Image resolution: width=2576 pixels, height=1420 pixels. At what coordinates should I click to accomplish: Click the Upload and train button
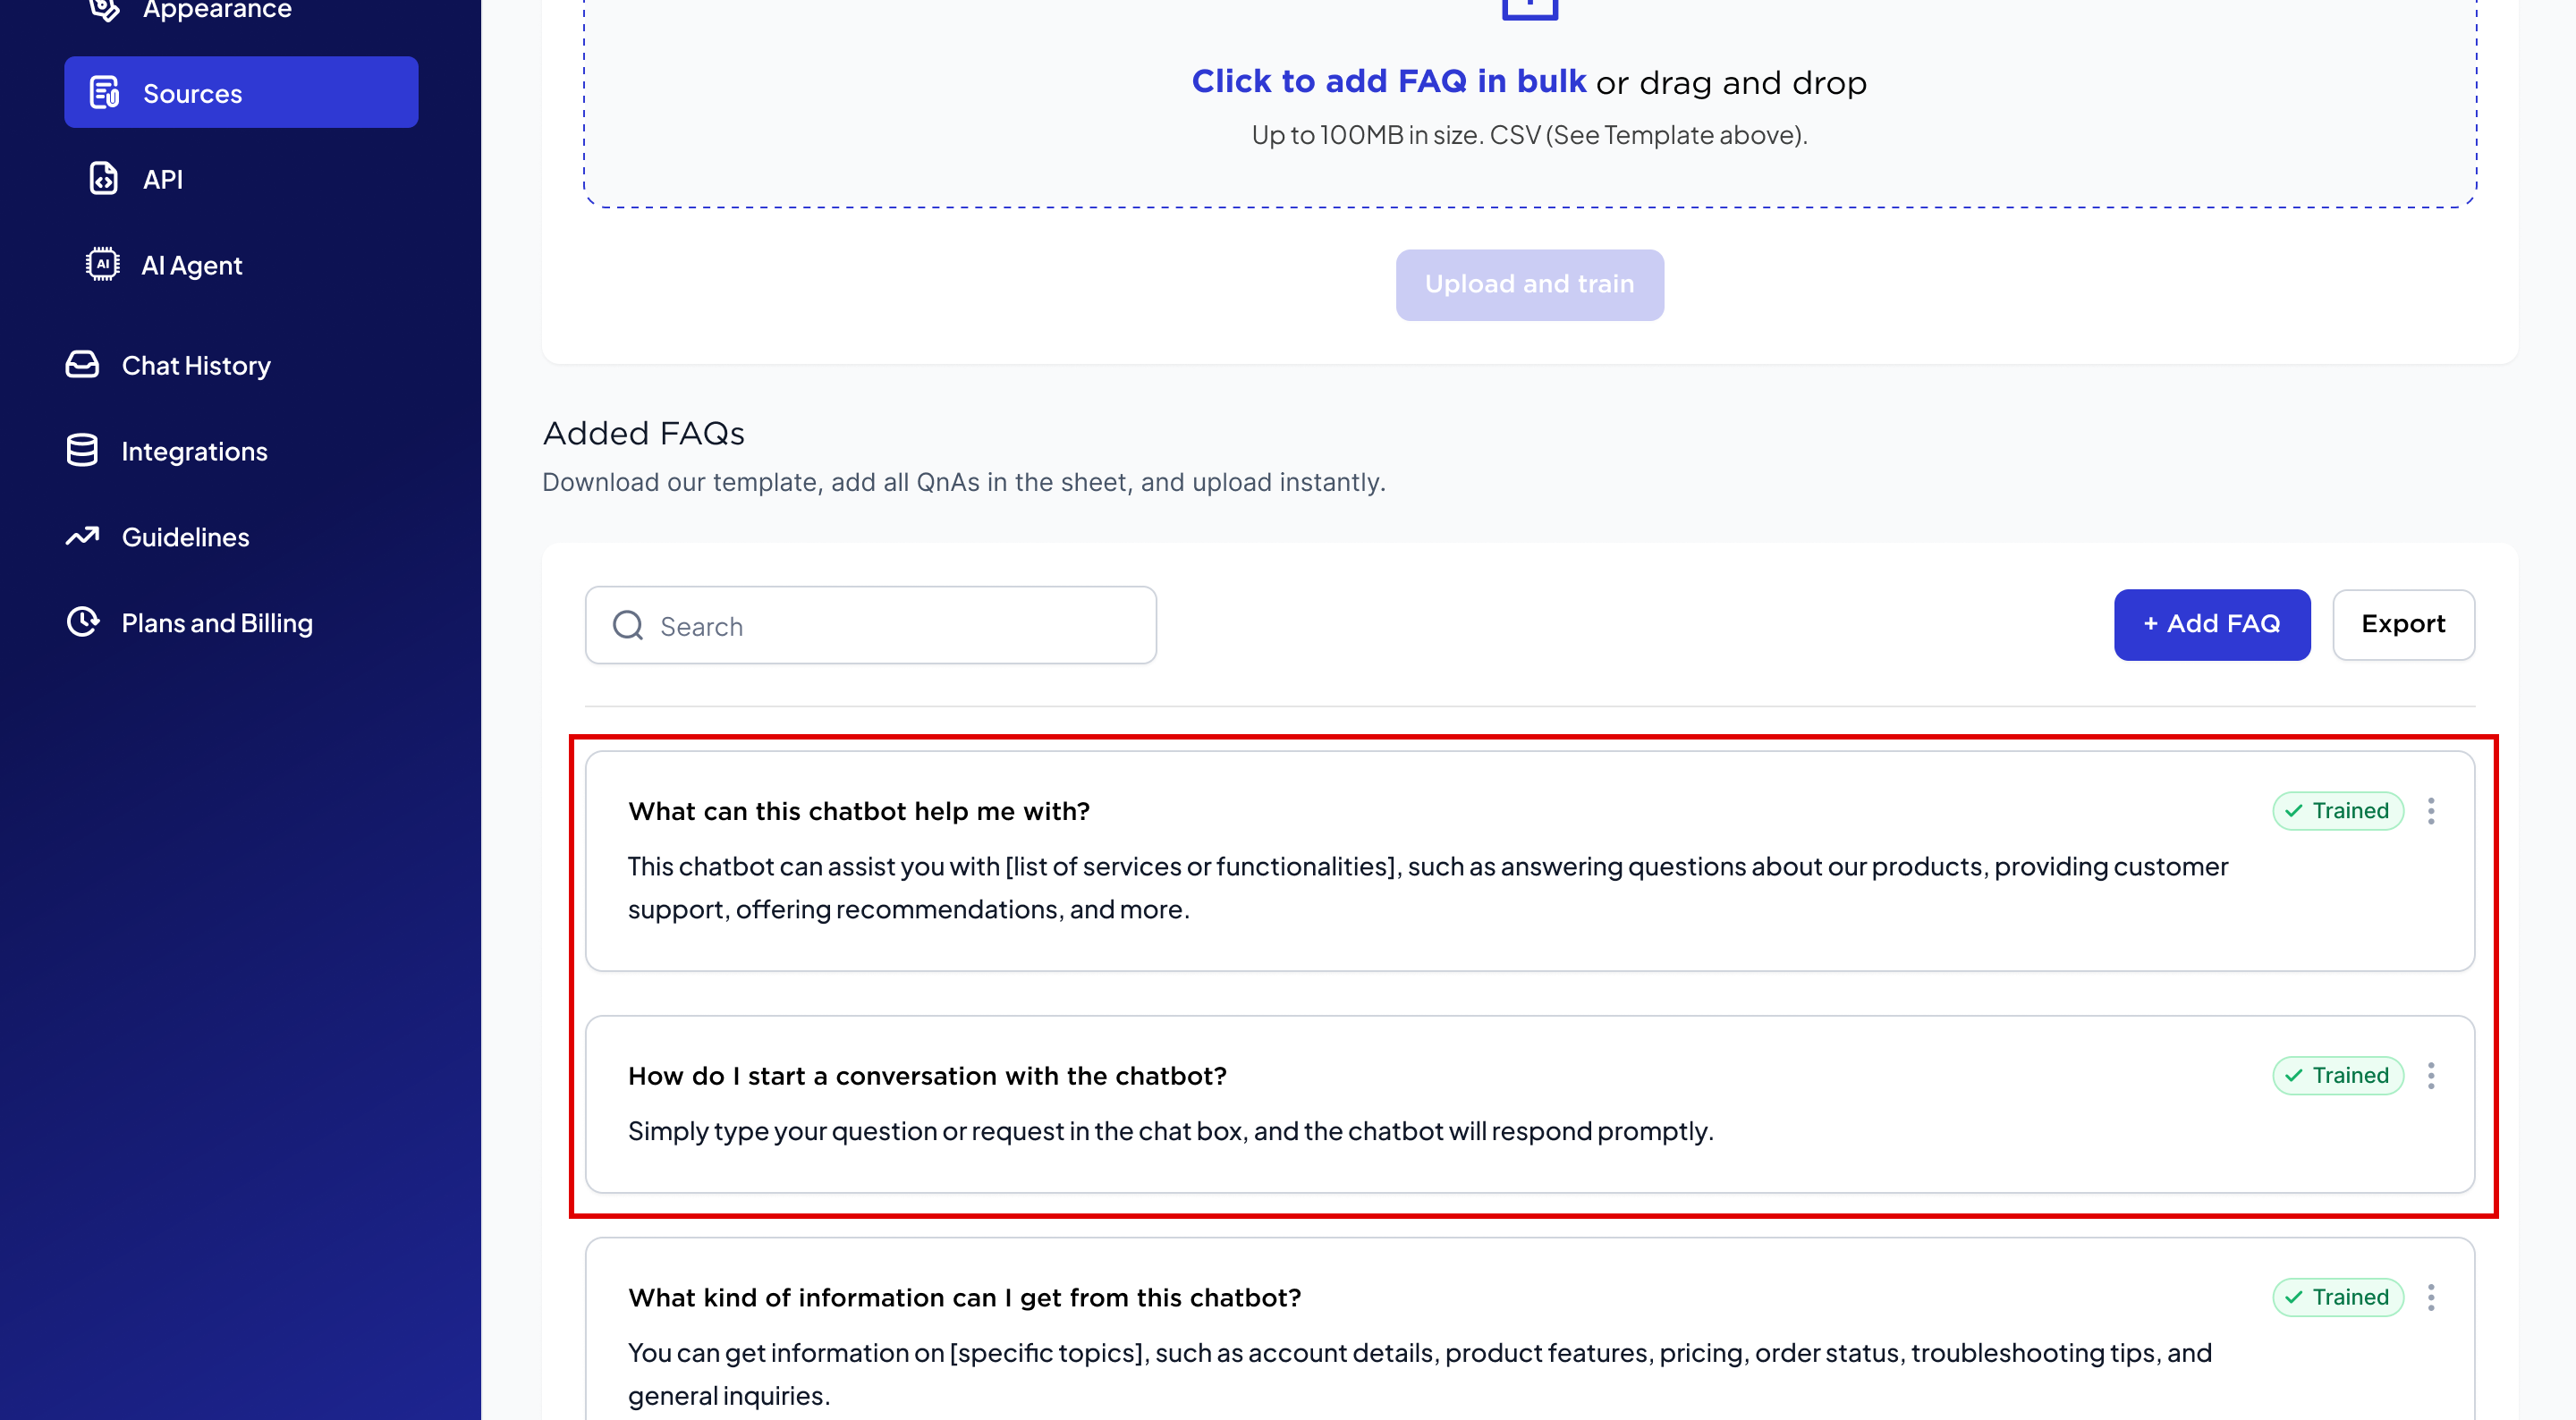tap(1529, 285)
